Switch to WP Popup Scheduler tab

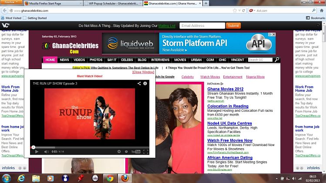[113, 3]
